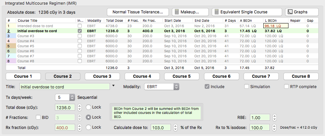Enable the Simulation checkbox
Screen dimensions: 325x136
click(247, 86)
